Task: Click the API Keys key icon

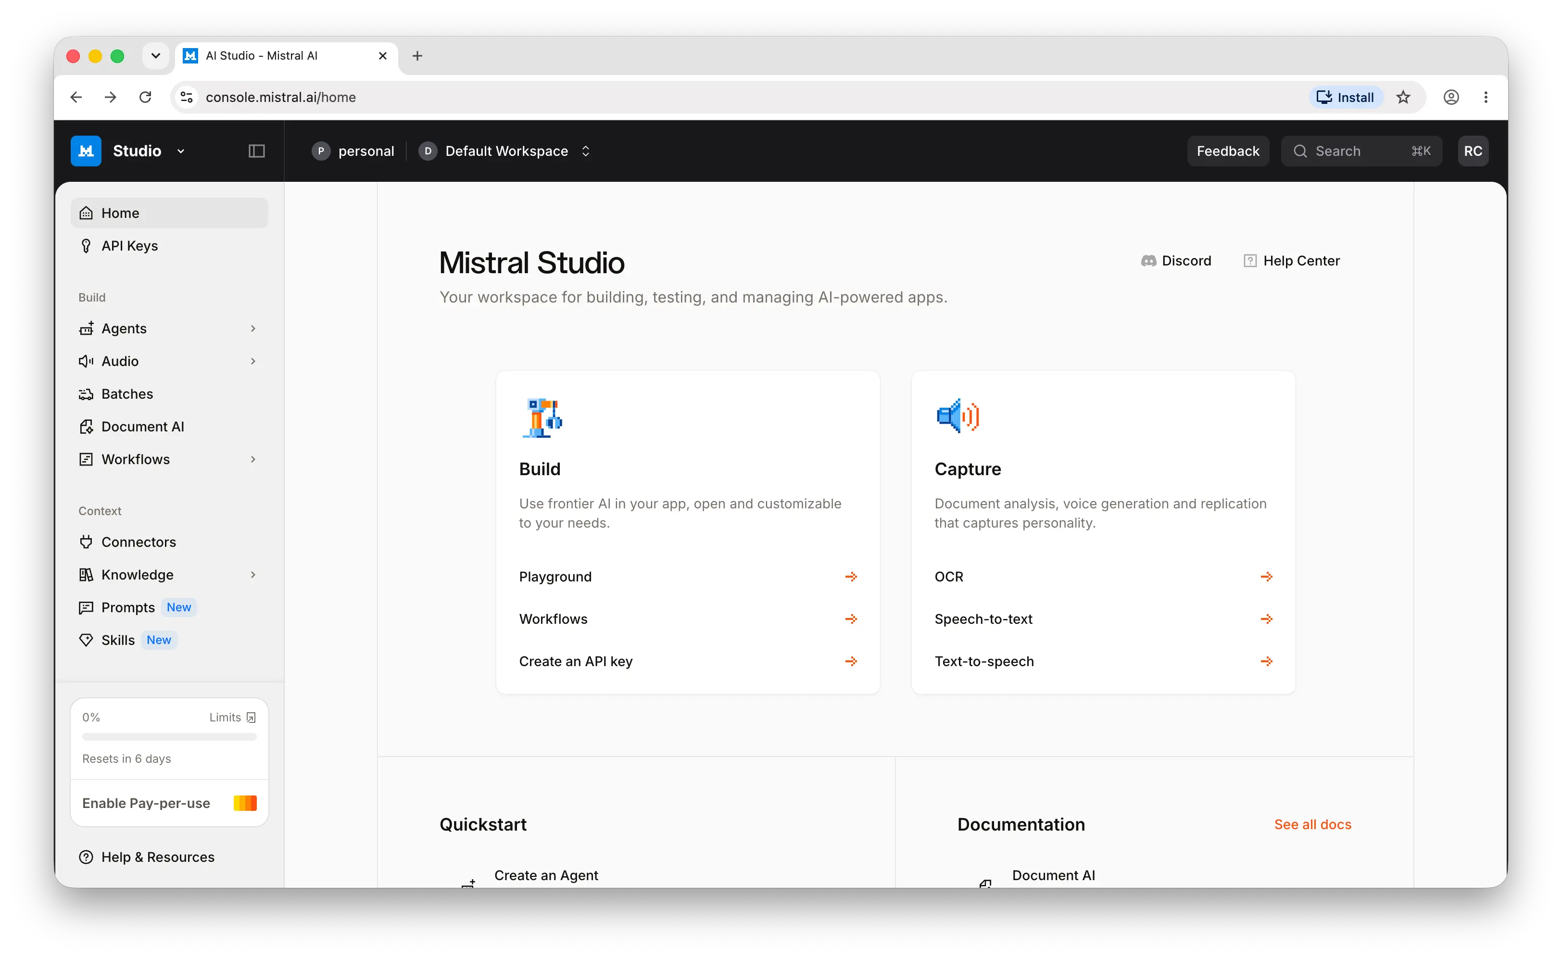Action: pyautogui.click(x=86, y=246)
